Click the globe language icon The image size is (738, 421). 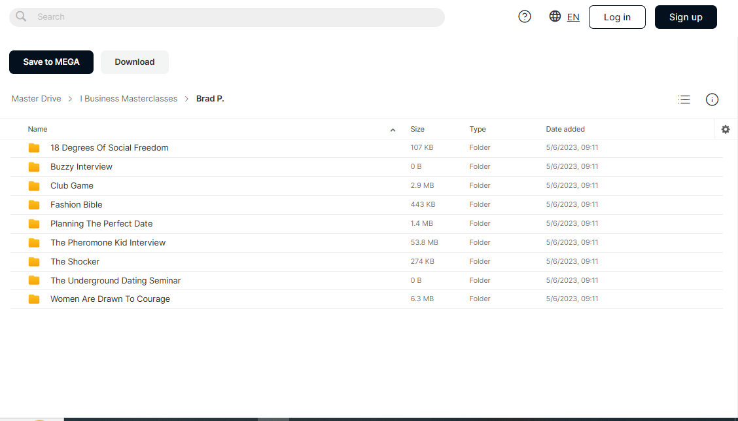[x=555, y=16]
